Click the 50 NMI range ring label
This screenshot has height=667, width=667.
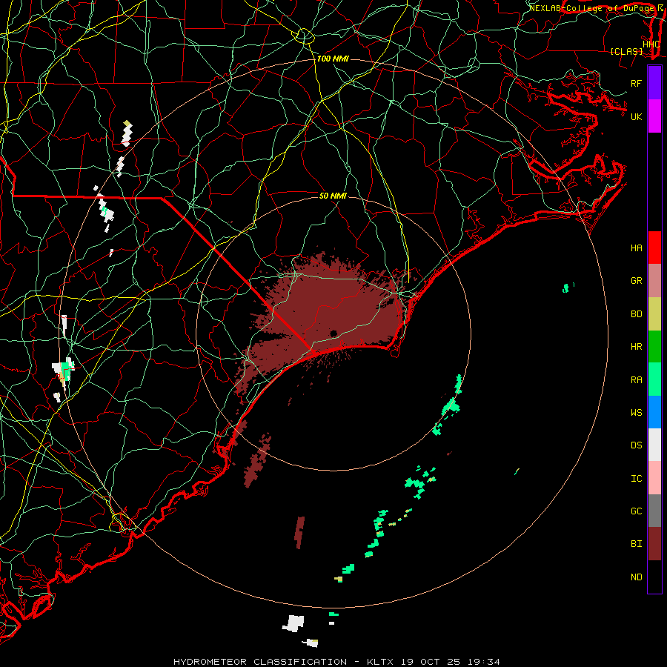333,196
